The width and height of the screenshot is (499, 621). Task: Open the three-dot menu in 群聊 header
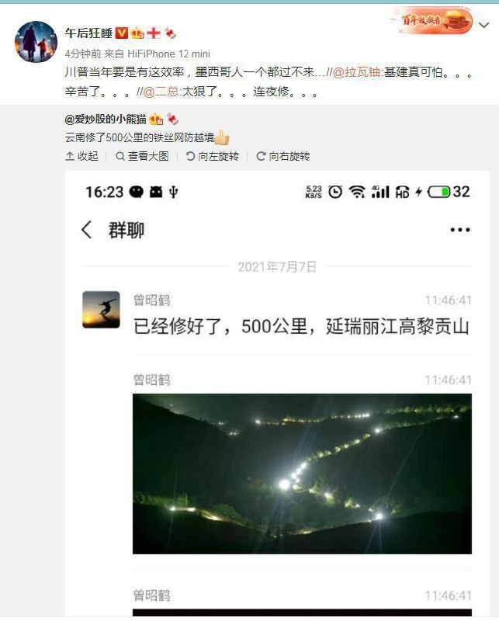tap(459, 230)
